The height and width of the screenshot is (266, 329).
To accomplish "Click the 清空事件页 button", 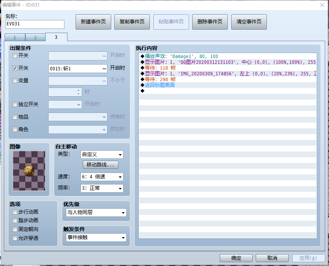I will [x=249, y=22].
